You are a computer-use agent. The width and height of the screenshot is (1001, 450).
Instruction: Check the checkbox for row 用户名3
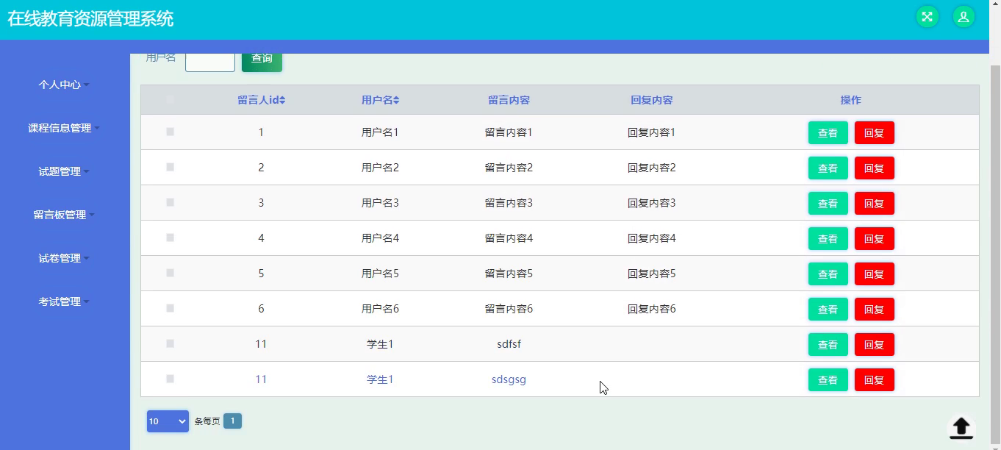(170, 202)
